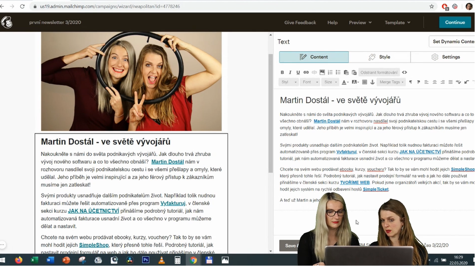This screenshot has width=475, height=266.
Task: Click the Continue button
Action: pos(455,22)
